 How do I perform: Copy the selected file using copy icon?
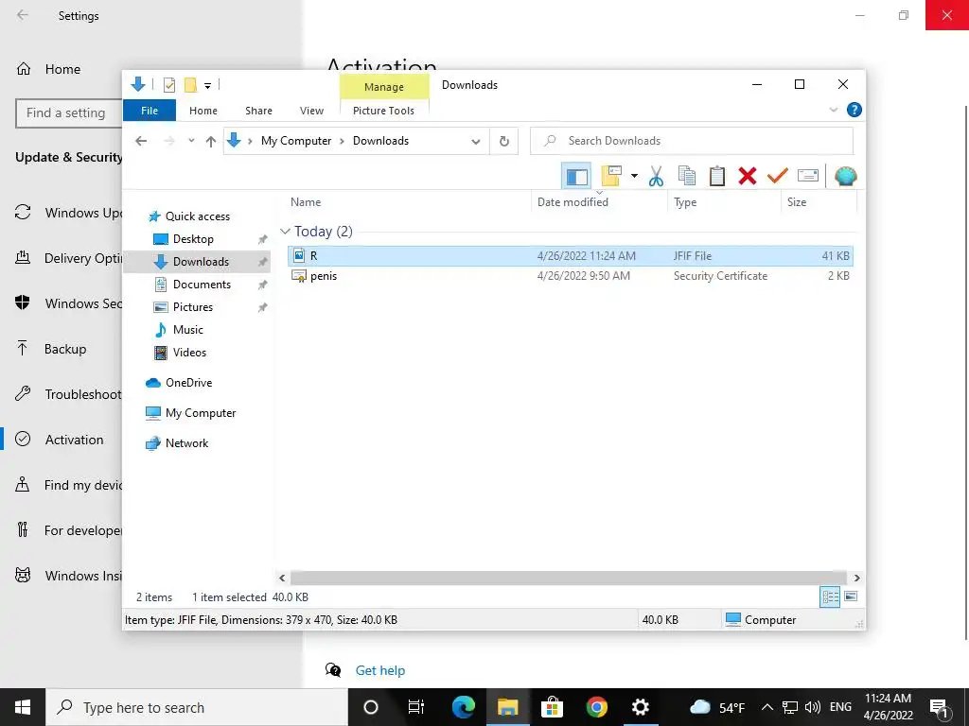687,177
